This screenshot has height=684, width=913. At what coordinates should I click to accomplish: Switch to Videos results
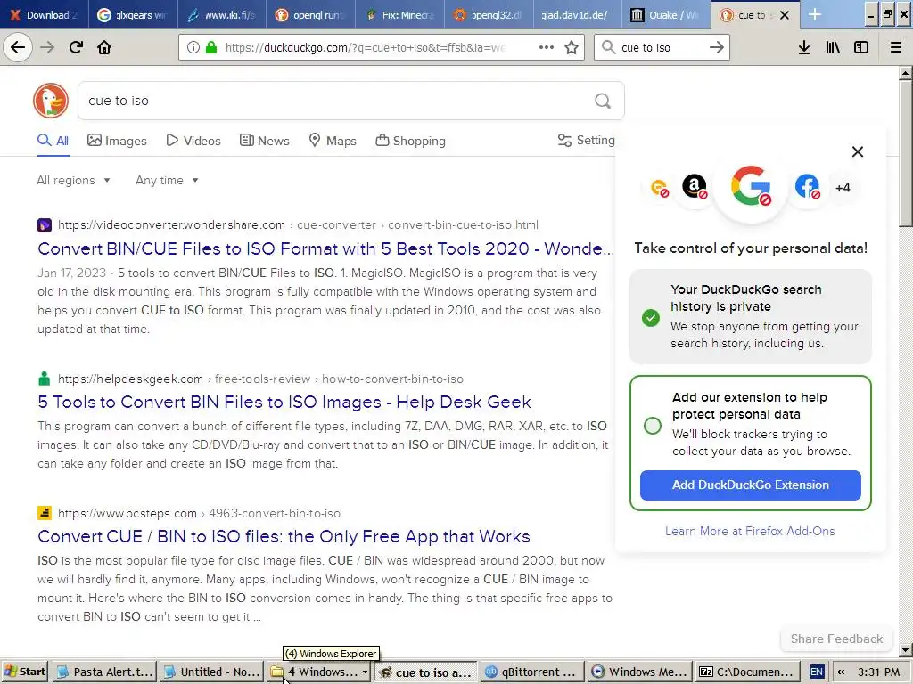click(193, 141)
